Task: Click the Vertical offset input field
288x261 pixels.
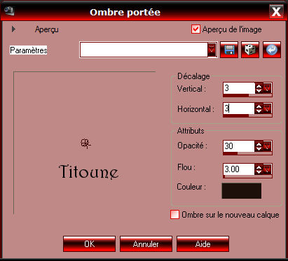Action: (x=239, y=88)
